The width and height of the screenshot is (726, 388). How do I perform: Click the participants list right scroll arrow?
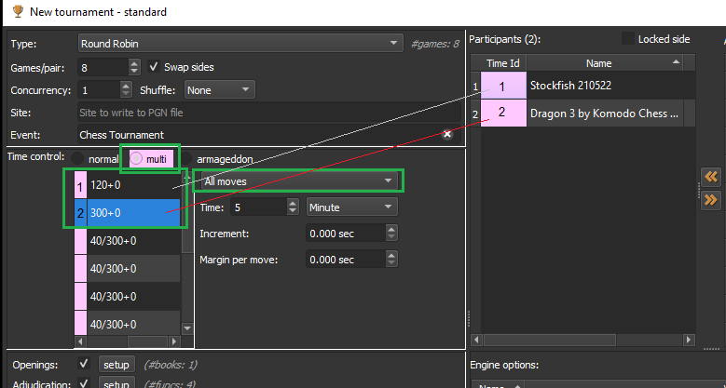(689, 340)
